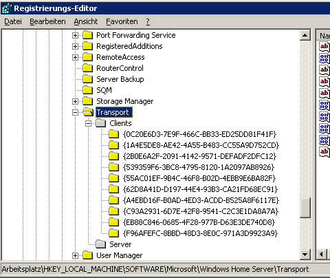This screenshot has height=278, width=330.
Task: Click the Port Forwarding Service folder icon
Action: pos(87,35)
